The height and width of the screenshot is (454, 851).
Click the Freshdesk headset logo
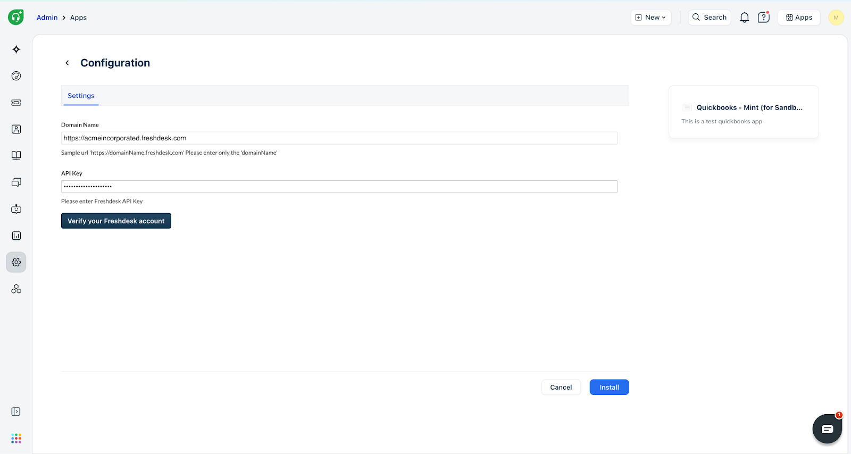pos(16,17)
